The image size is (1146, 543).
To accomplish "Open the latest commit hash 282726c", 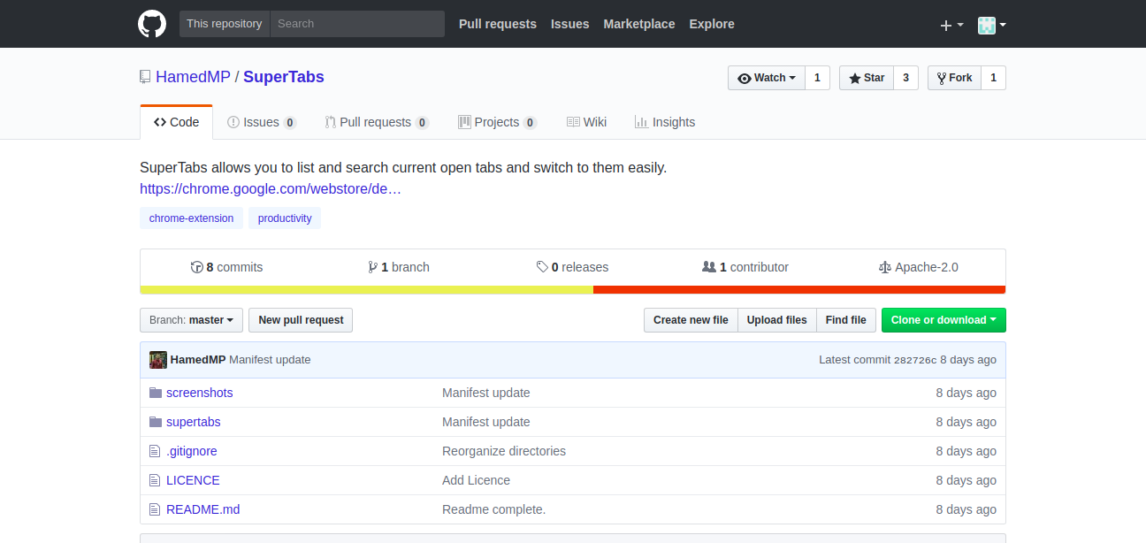I will click(x=915, y=360).
